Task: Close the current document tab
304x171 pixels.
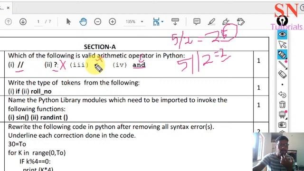Action: pyautogui.click(x=8, y=8)
